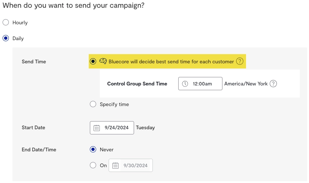Click the 'End Date/Time' label

[x=39, y=149]
